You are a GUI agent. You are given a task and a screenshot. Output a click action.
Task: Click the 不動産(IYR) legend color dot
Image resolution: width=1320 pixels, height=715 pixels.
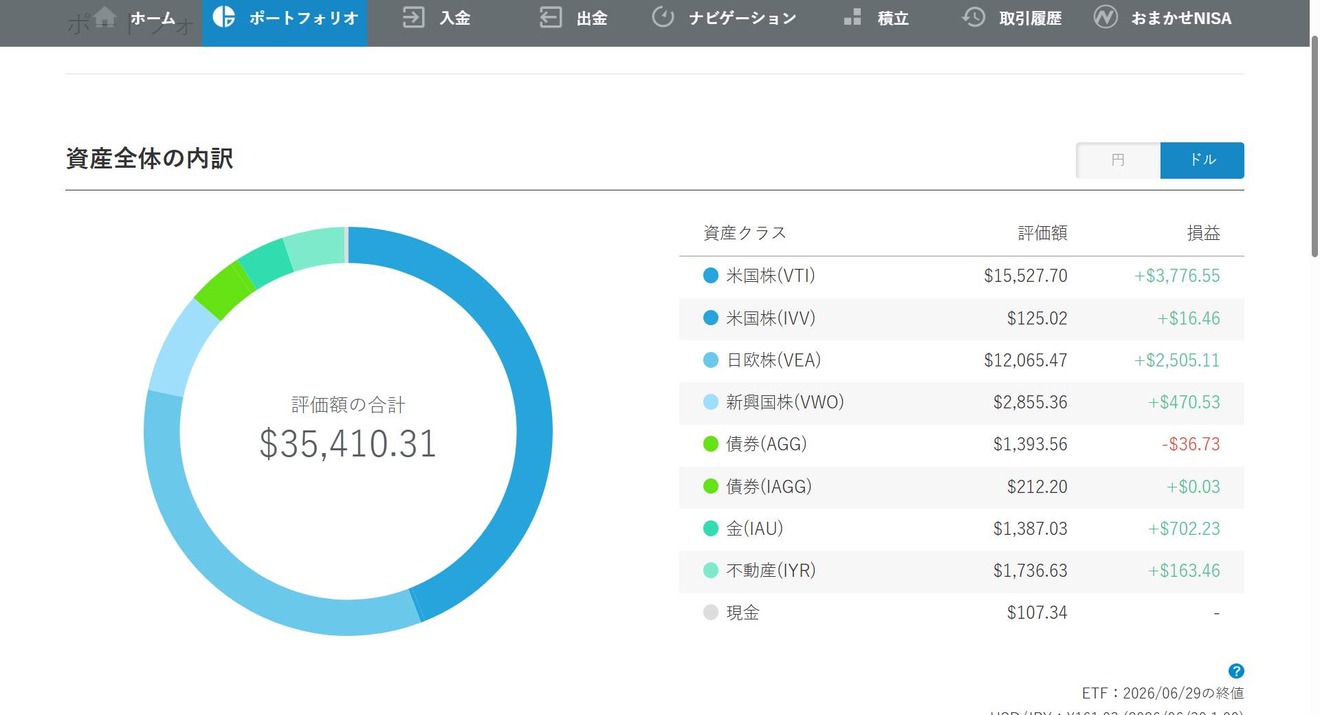[711, 571]
